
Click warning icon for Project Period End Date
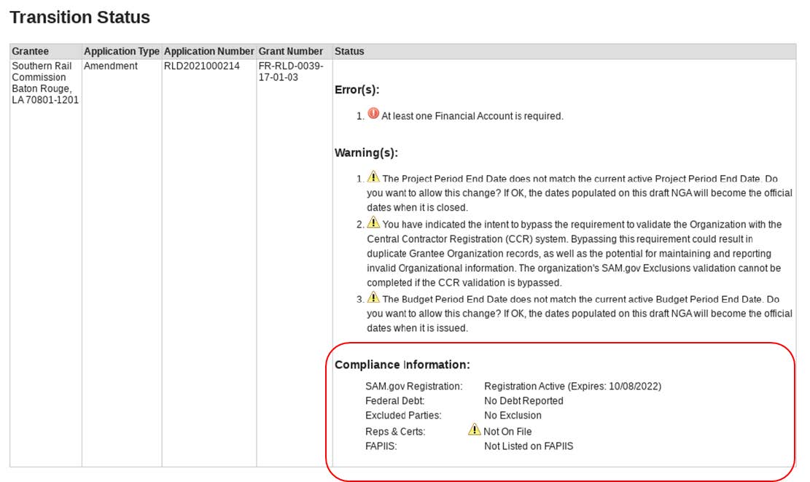[373, 177]
